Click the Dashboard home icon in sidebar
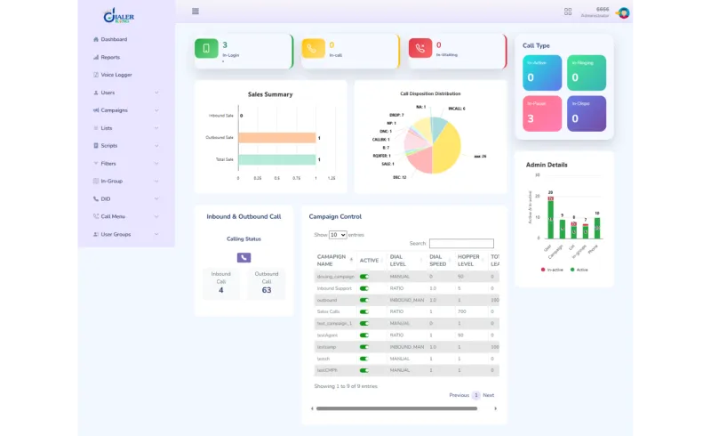Screen dimensions: 711x436 point(96,39)
